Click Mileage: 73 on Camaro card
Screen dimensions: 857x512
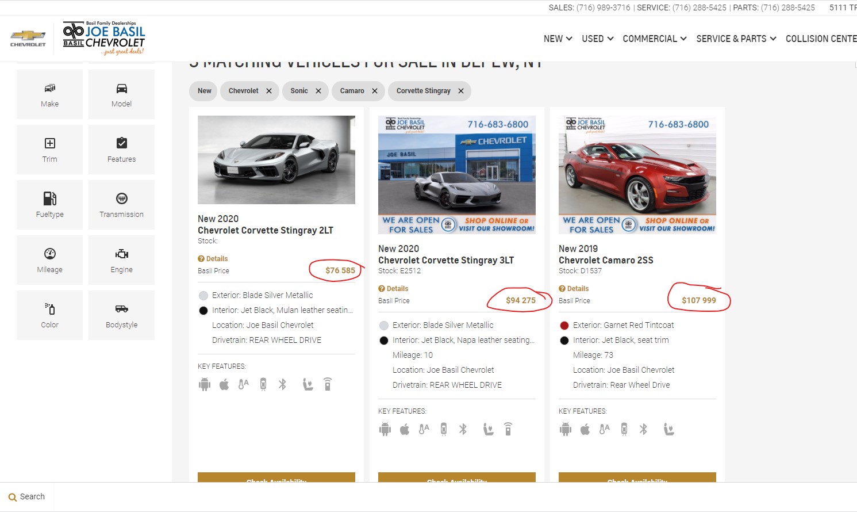tap(593, 356)
